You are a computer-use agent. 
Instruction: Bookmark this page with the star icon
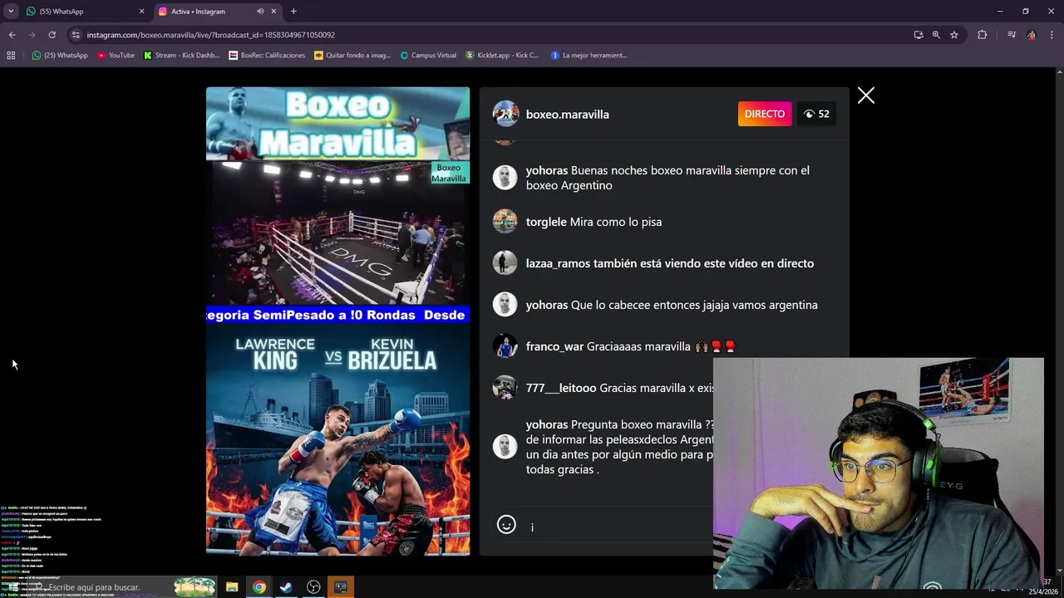(954, 35)
